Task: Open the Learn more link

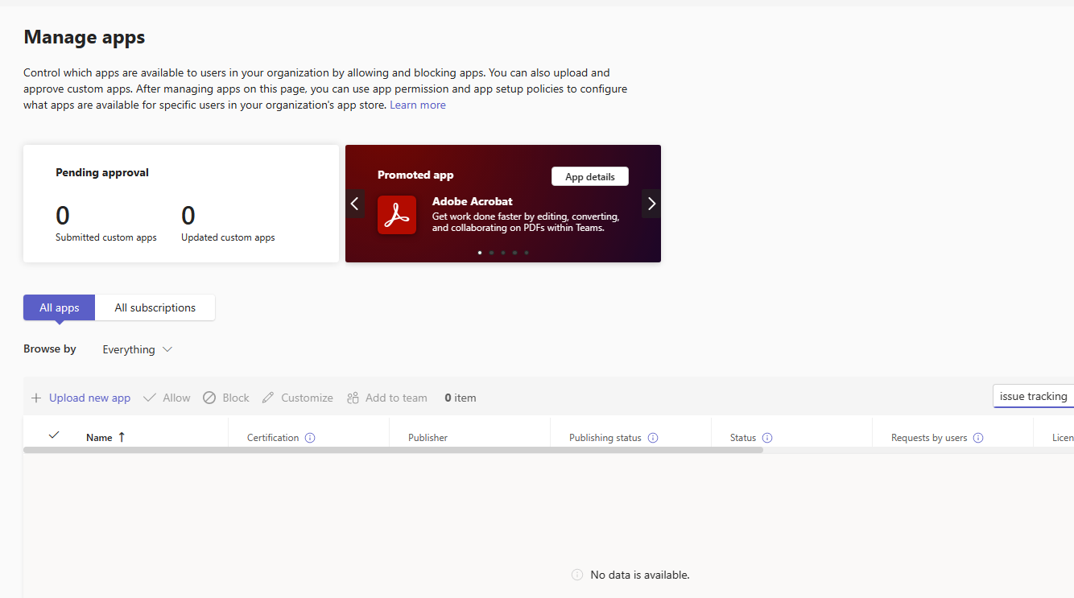Action: pyautogui.click(x=417, y=104)
